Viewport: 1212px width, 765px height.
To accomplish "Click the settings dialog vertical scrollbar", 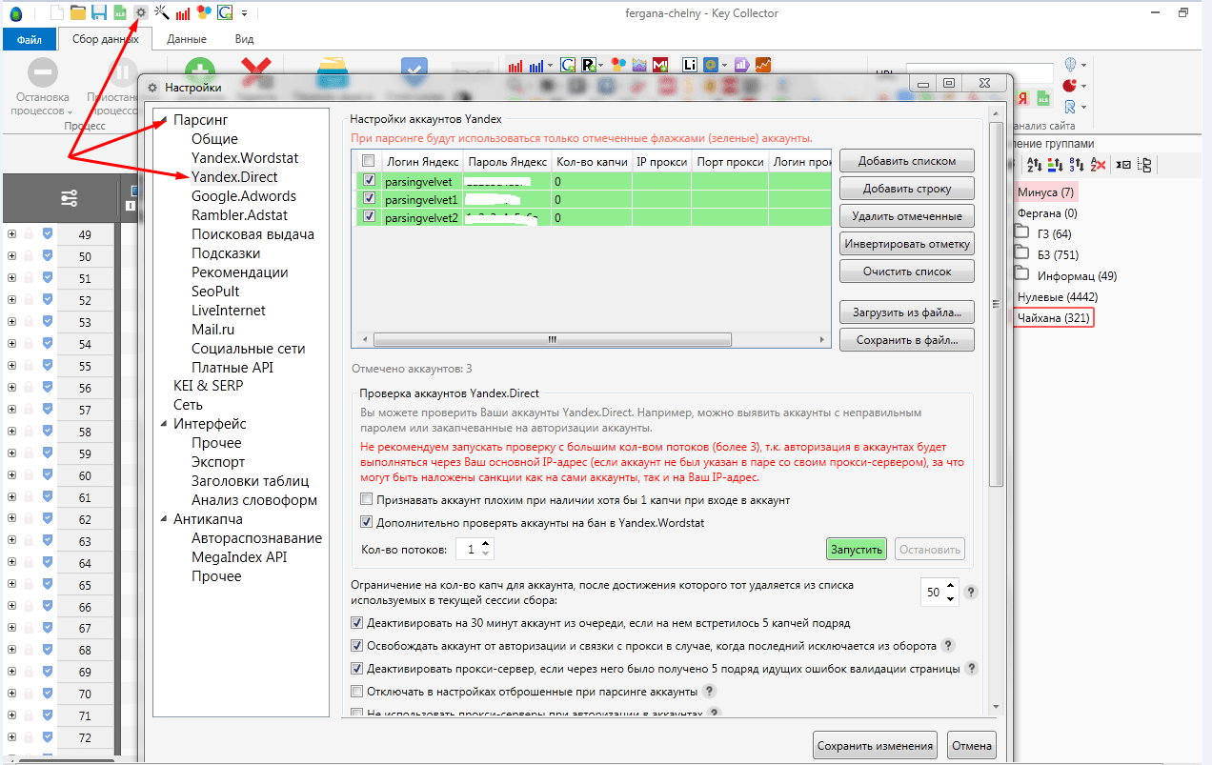I will point(997,305).
